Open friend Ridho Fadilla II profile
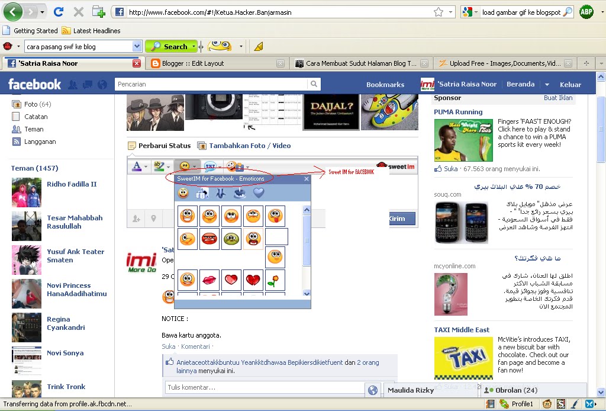 [x=72, y=184]
